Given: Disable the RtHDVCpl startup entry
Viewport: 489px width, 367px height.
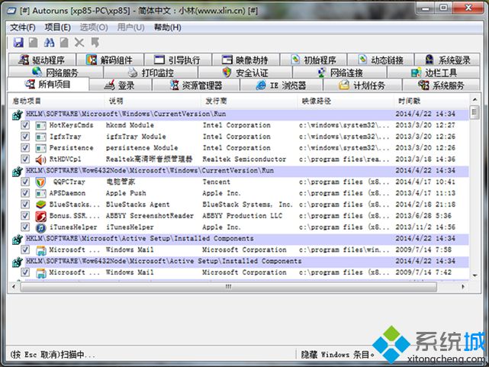Looking at the screenshot, I should coord(25,159).
